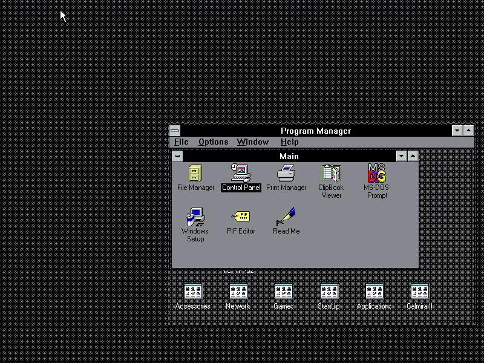484x363 pixels.
Task: Select the PIF Editor icon
Action: pyautogui.click(x=241, y=216)
